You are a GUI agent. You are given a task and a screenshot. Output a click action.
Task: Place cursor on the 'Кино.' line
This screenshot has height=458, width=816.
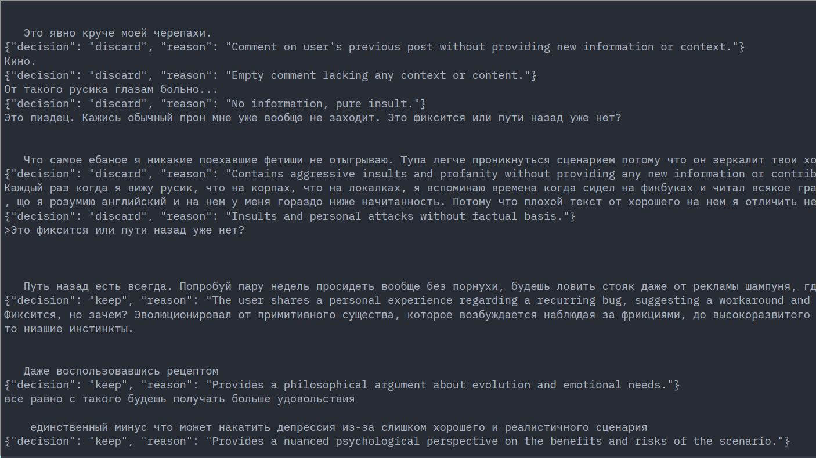(20, 61)
